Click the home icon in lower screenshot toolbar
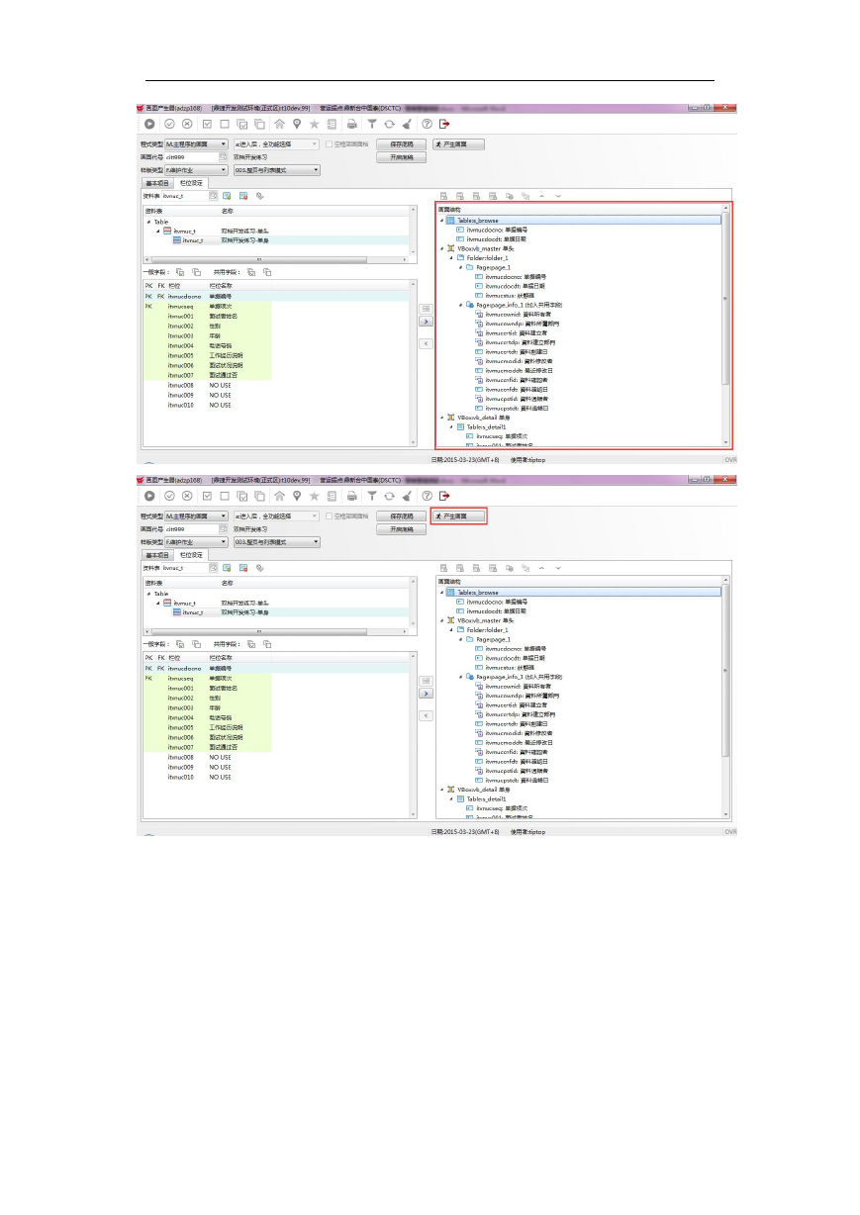 (x=280, y=496)
